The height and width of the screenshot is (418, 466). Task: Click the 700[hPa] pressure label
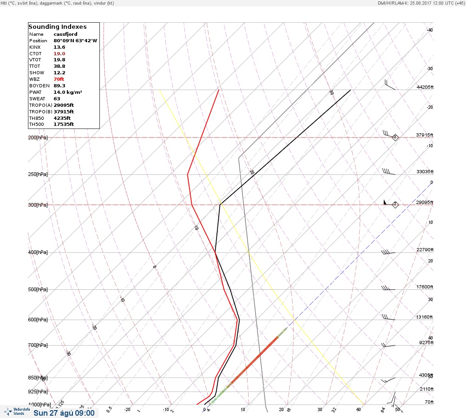point(38,345)
